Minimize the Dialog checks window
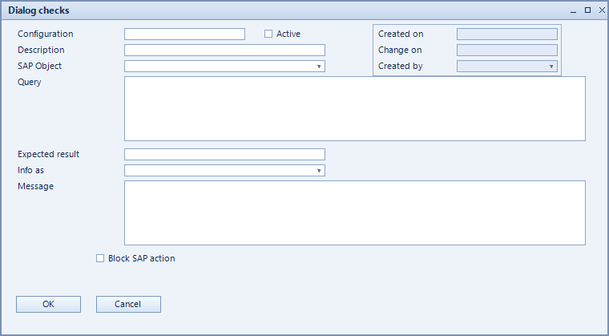609x336 pixels. click(573, 11)
